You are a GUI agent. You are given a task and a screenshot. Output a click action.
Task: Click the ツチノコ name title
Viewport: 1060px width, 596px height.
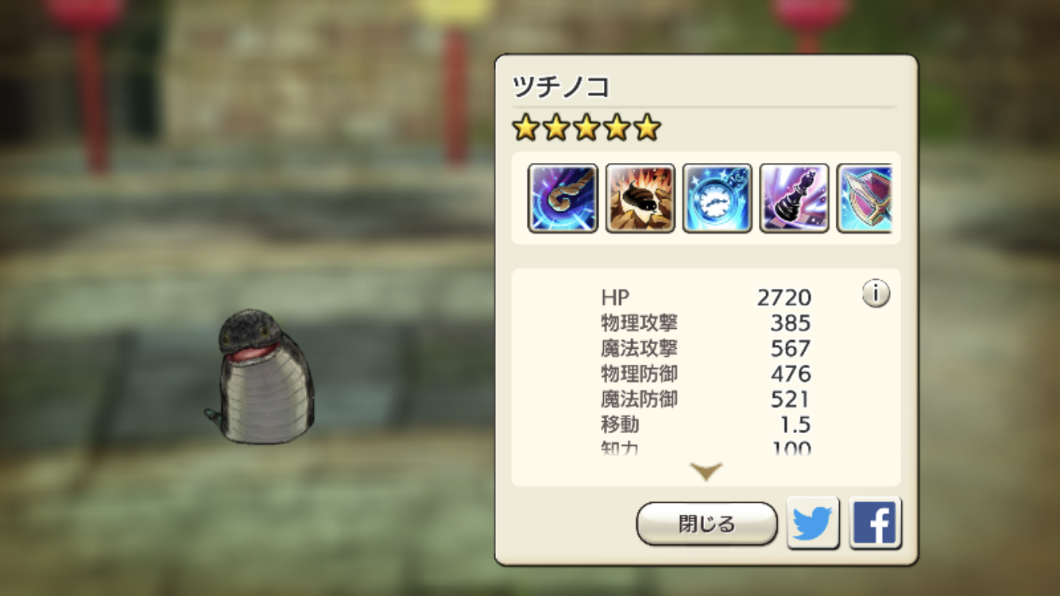click(x=561, y=86)
